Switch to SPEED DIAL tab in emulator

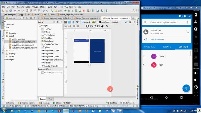[149, 47]
